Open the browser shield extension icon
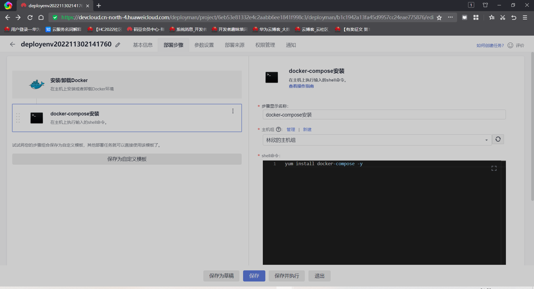 464,18
